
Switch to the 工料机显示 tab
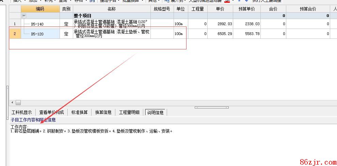(x=22, y=112)
